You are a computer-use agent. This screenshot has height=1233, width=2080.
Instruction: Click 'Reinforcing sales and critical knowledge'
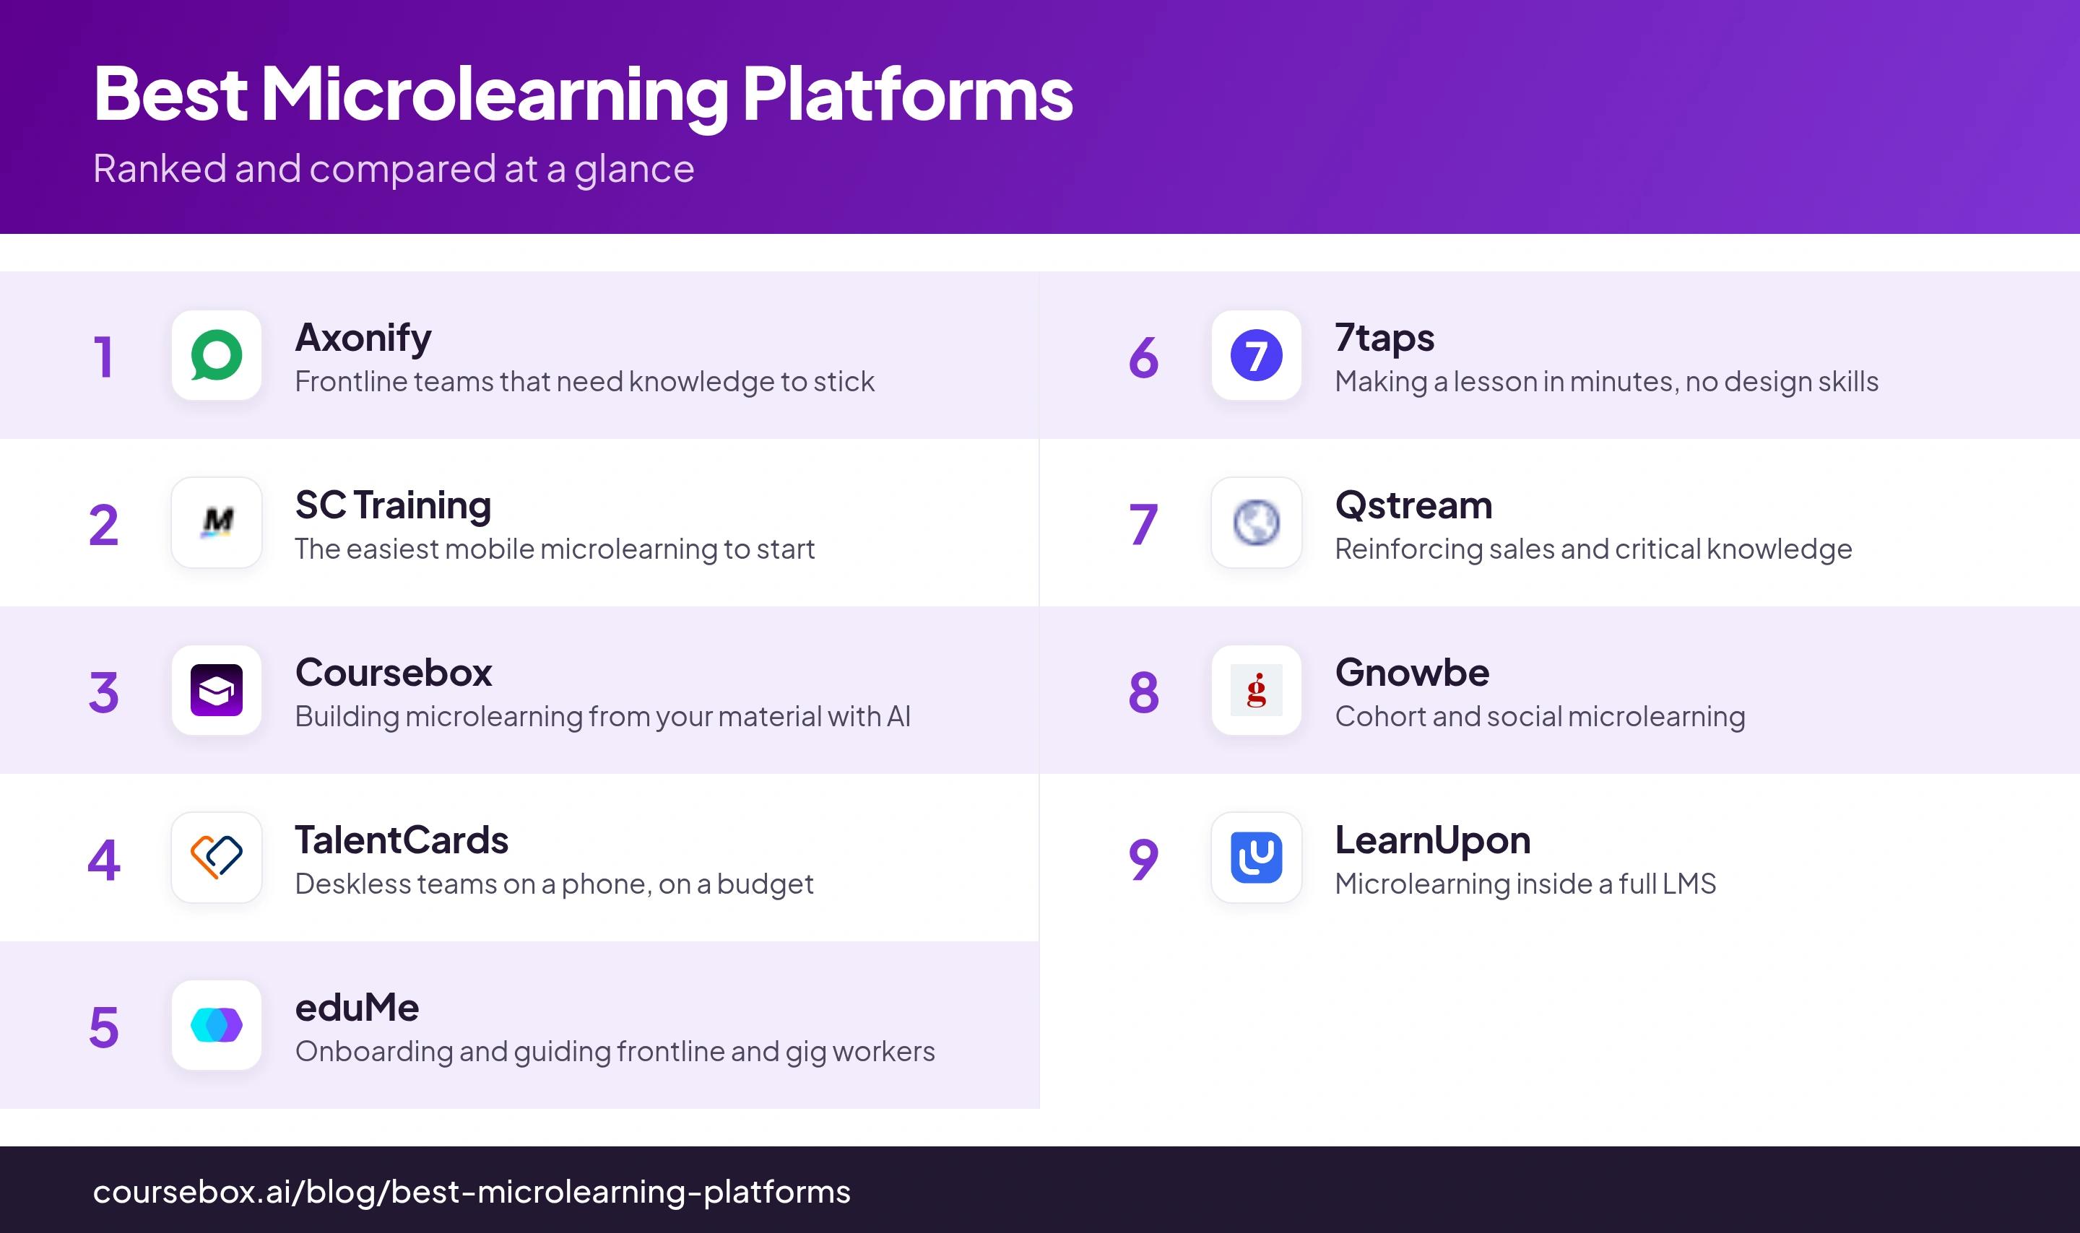pos(1593,549)
